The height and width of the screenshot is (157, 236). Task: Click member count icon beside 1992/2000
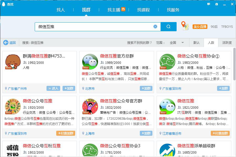point(25,62)
